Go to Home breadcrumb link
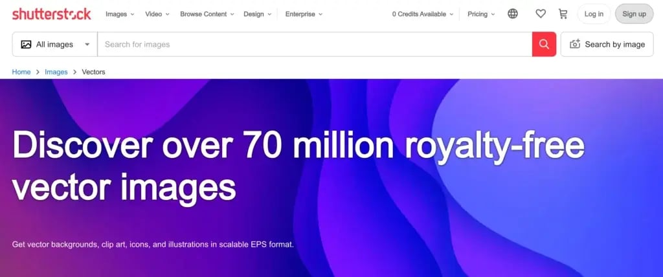 [x=21, y=72]
